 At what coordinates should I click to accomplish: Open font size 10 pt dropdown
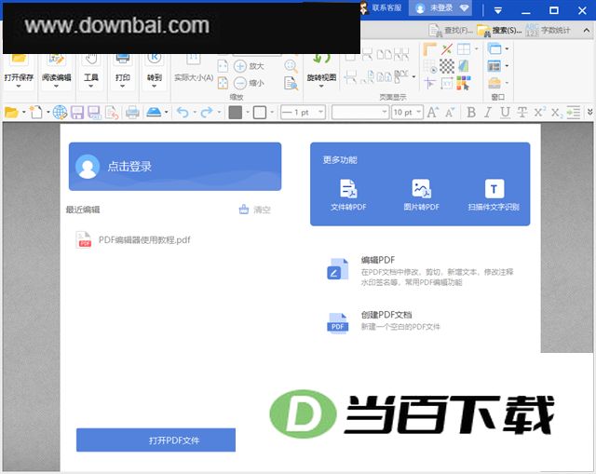(418, 112)
